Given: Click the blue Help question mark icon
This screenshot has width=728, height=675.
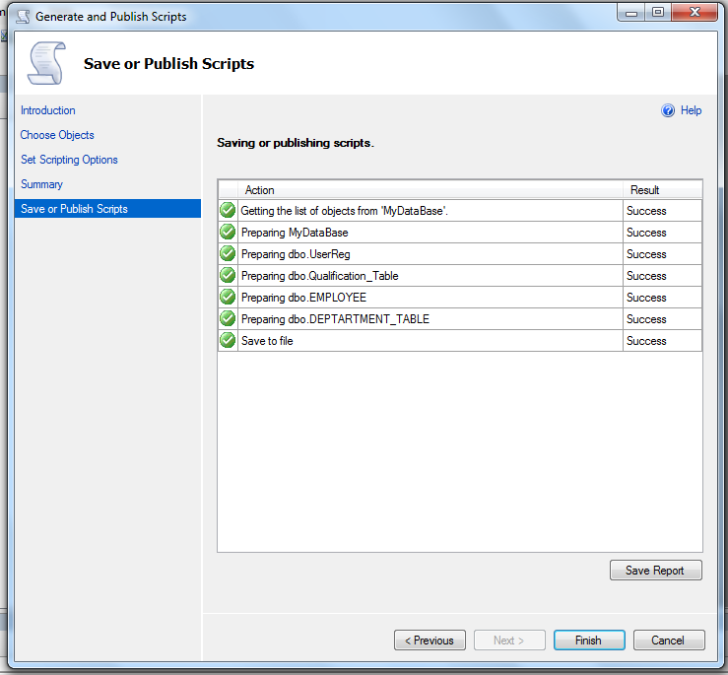Looking at the screenshot, I should point(668,110).
